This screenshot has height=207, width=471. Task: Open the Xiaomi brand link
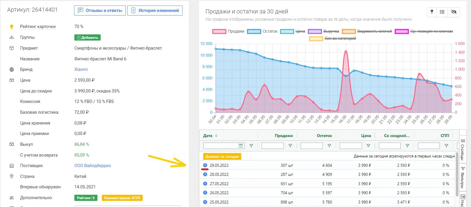click(81, 69)
